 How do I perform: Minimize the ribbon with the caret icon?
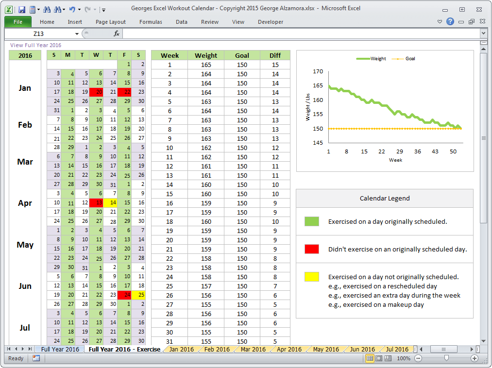point(440,22)
